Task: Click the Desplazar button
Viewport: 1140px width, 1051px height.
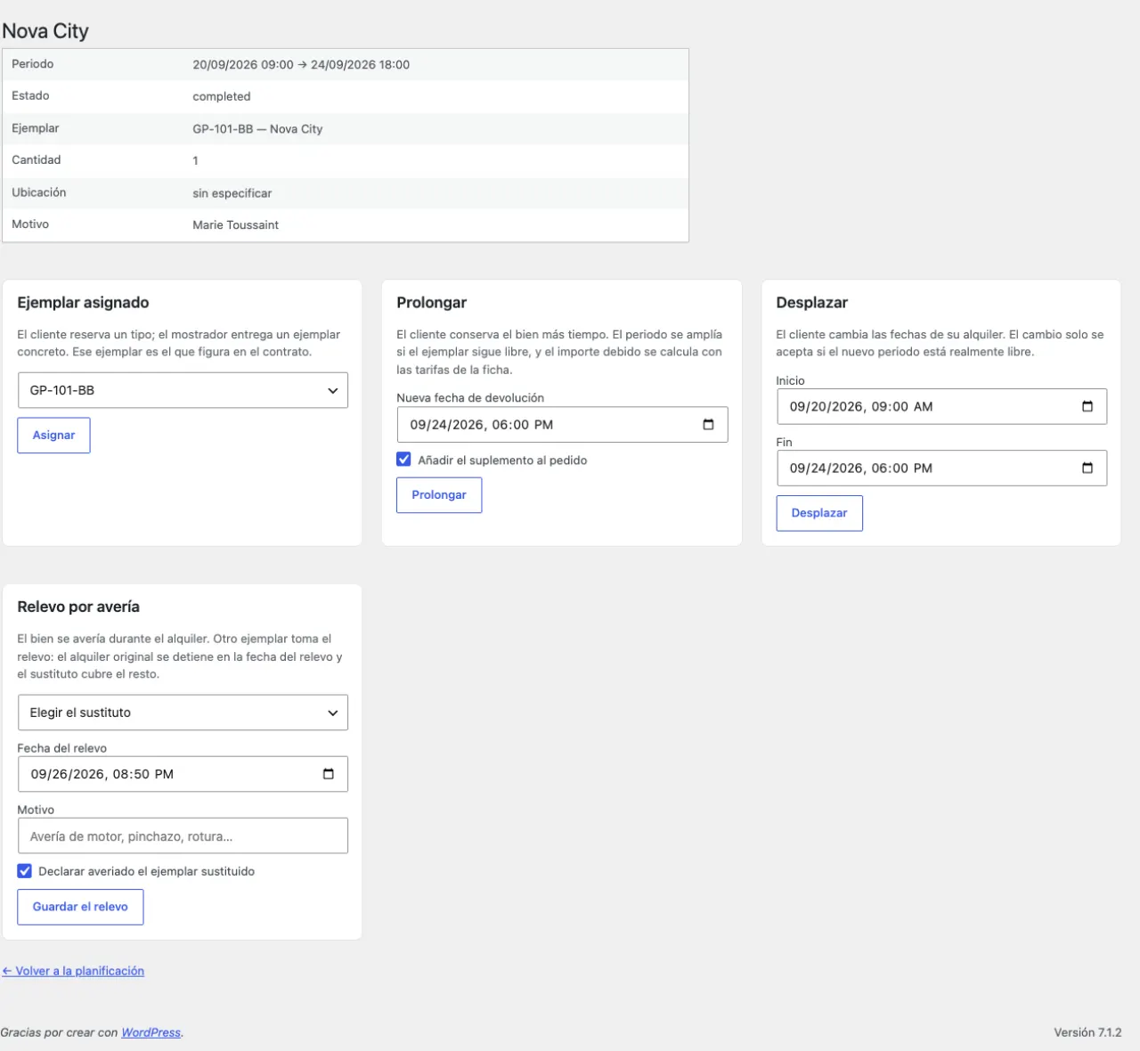Action: click(819, 513)
